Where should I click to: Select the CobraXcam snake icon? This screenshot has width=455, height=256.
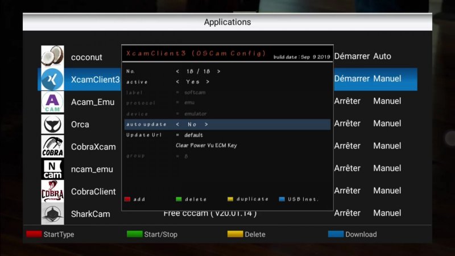pyautogui.click(x=52, y=146)
